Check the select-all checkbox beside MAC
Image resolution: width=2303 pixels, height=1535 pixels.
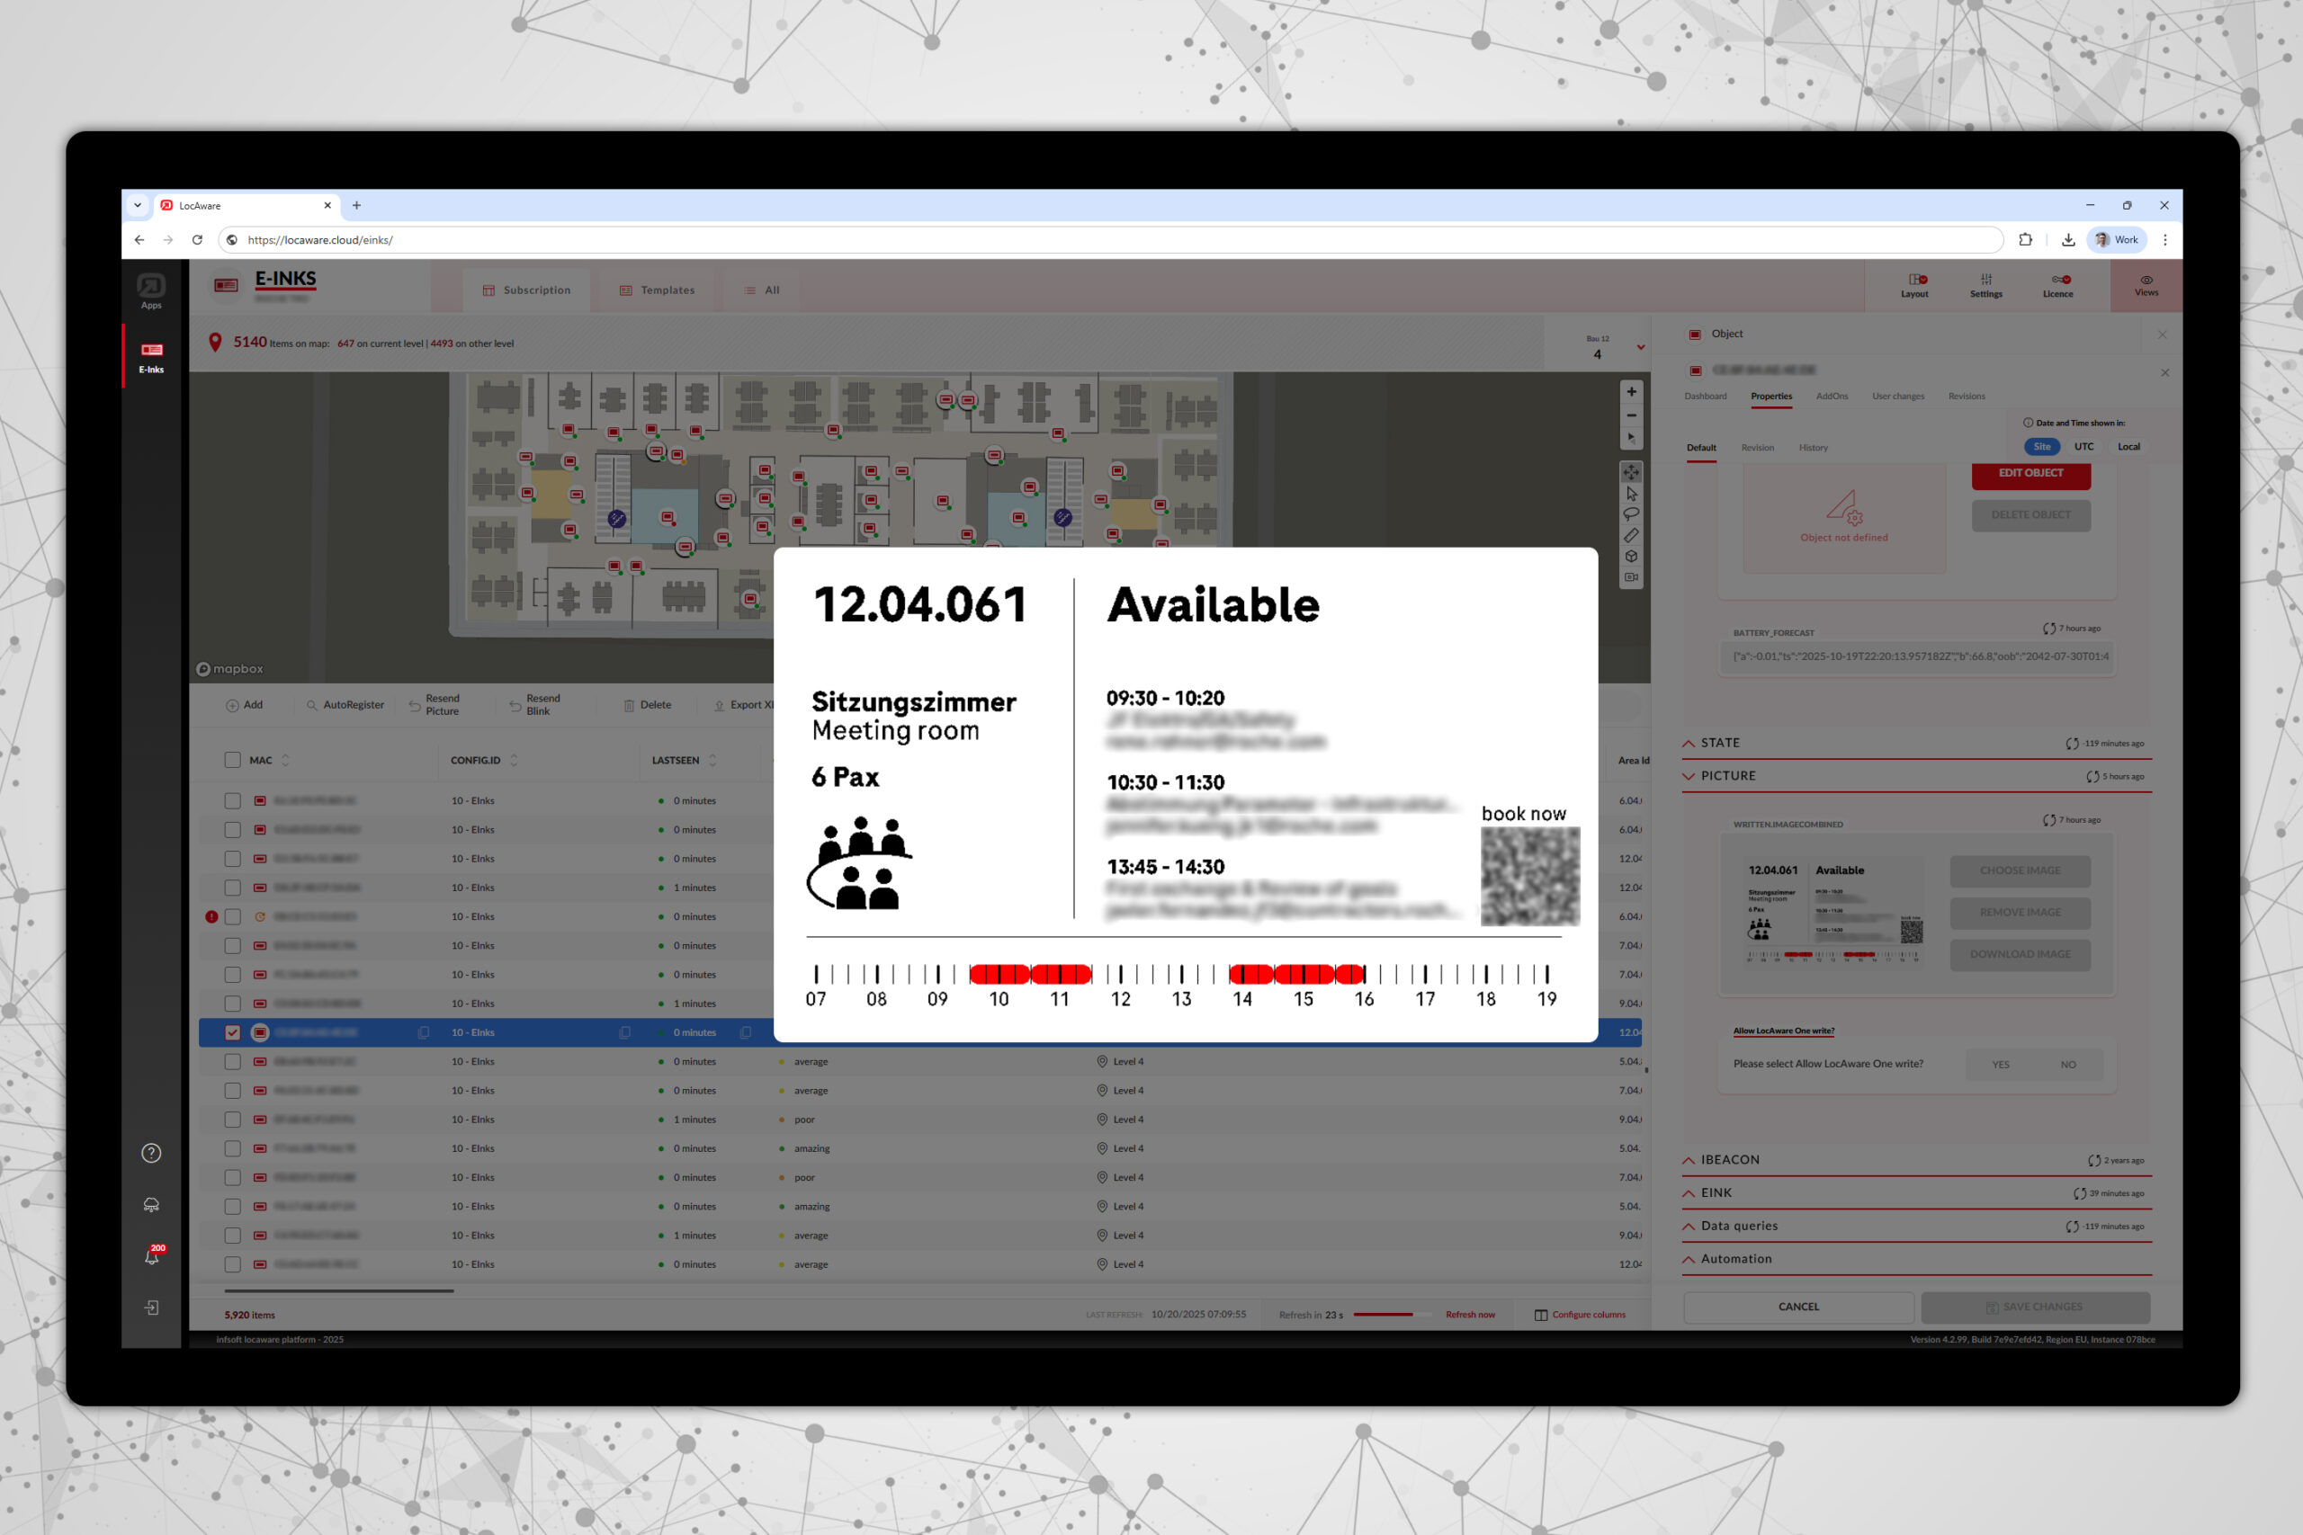point(232,760)
